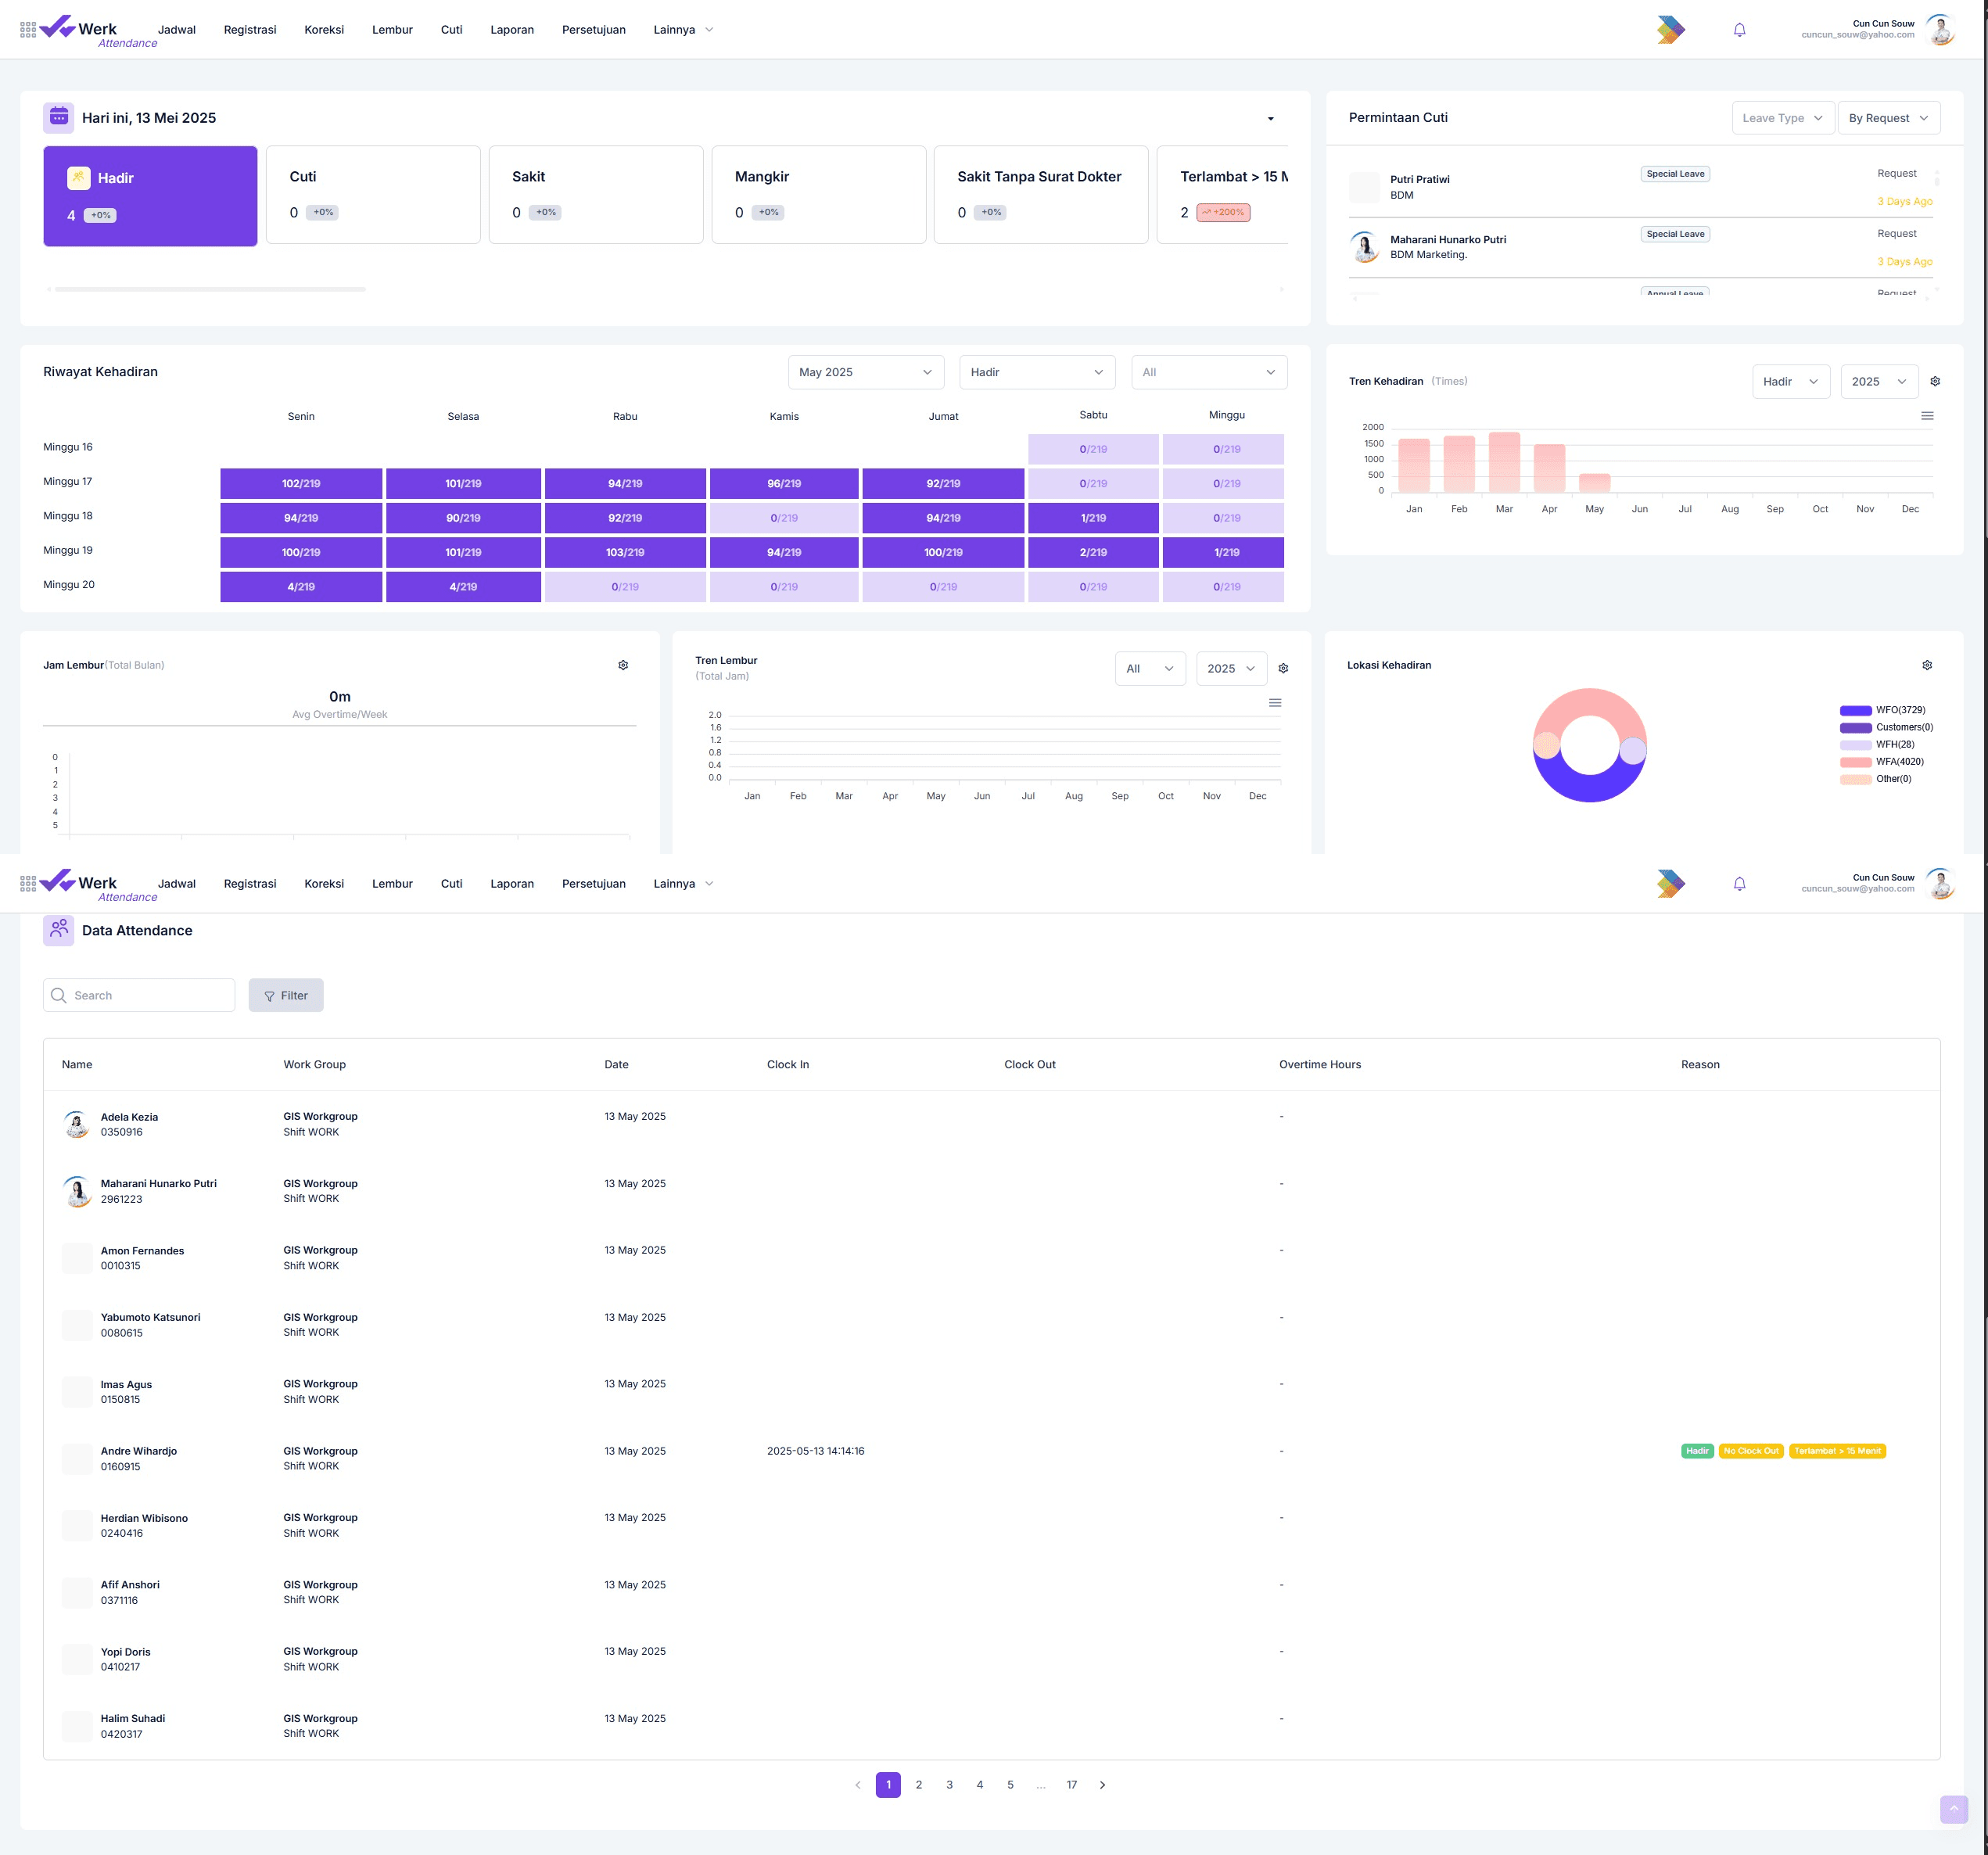
Task: Click the Terlambat > 15 Menit tag
Action: (1837, 1451)
